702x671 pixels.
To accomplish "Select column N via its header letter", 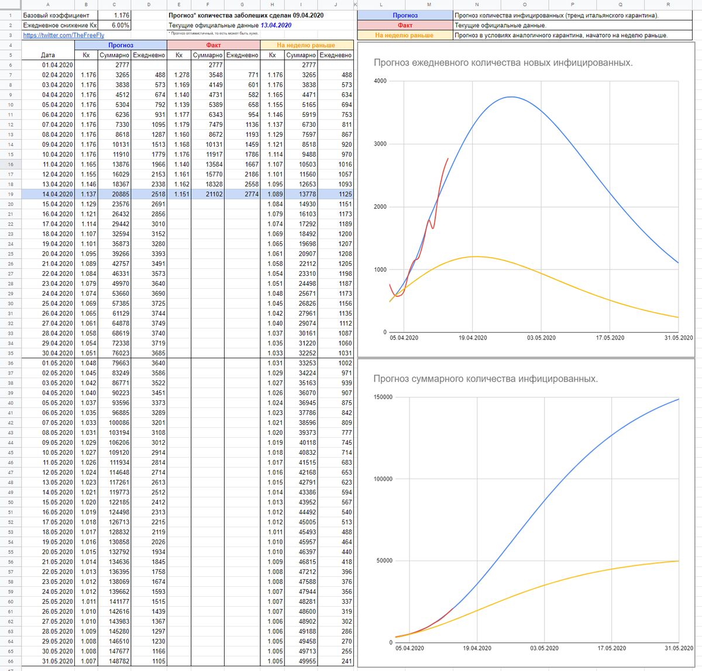I will [x=477, y=5].
